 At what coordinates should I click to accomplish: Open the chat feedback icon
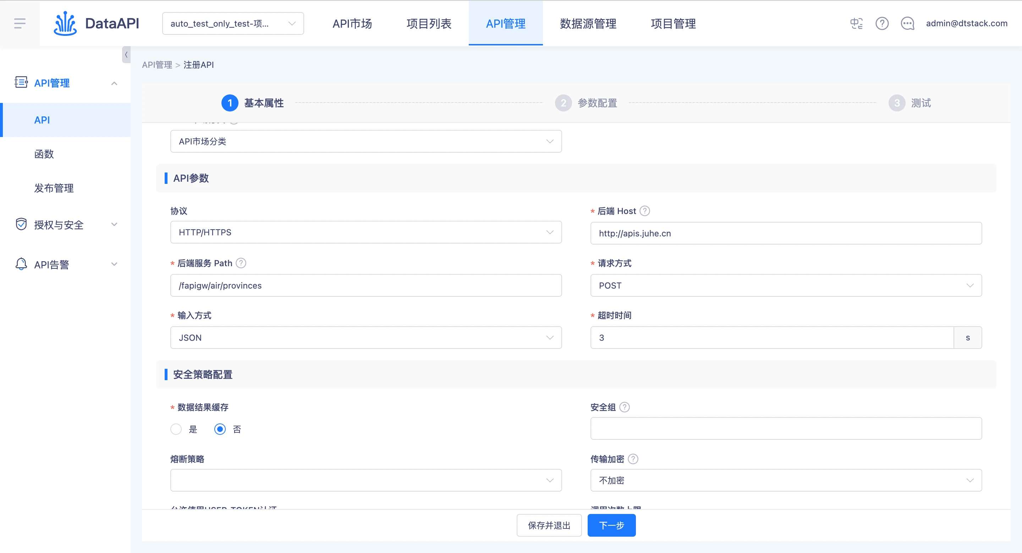pyautogui.click(x=907, y=23)
